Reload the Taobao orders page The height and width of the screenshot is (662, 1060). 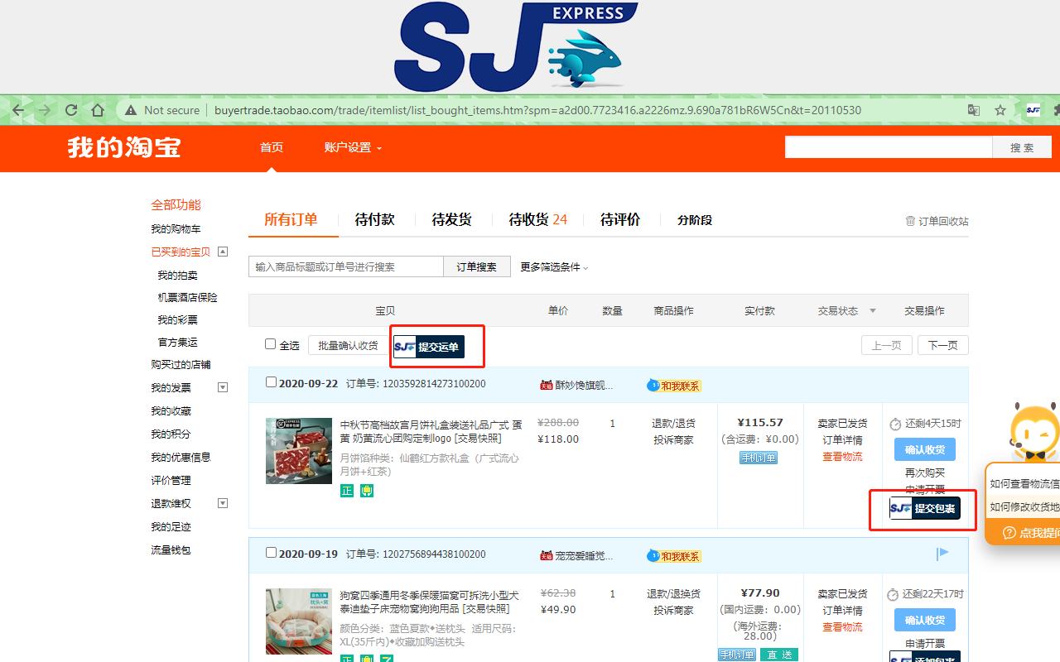tap(71, 110)
